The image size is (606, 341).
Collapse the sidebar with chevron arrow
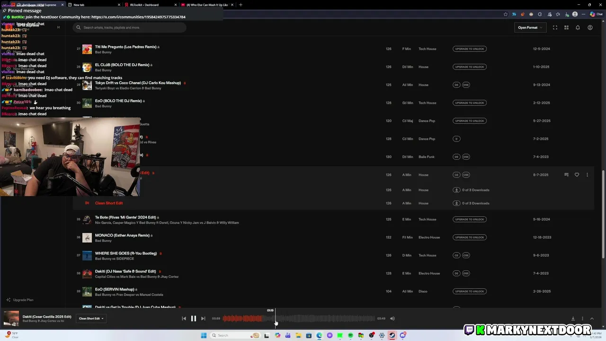[58, 27]
